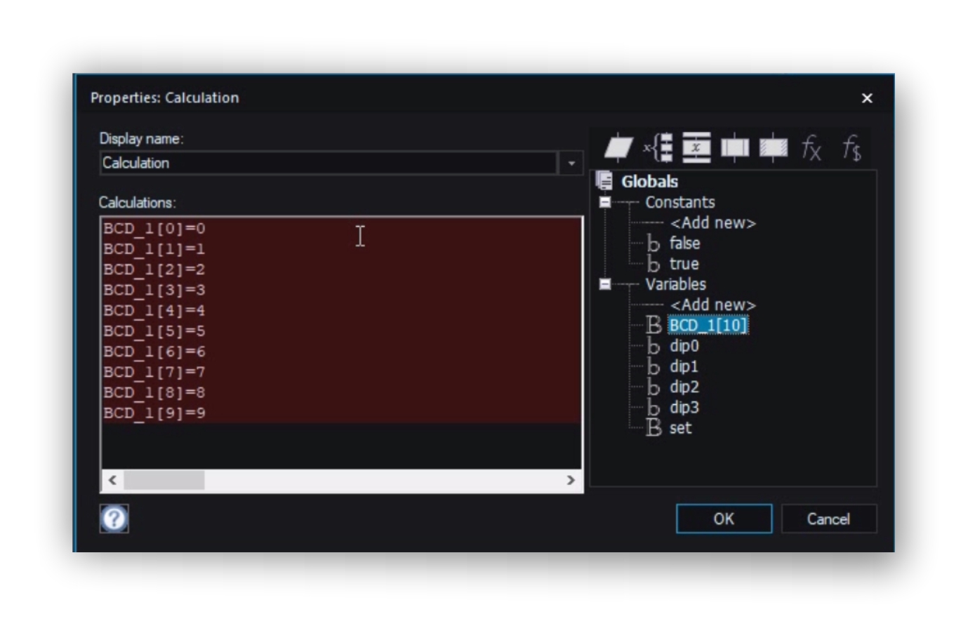Viewport: 975px width, 640px height.
Task: Open the parallelogram ports tab icon
Action: pos(618,147)
